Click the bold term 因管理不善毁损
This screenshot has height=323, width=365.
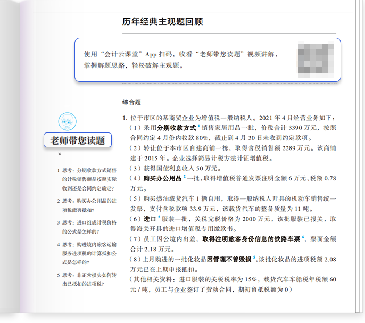[229, 259]
